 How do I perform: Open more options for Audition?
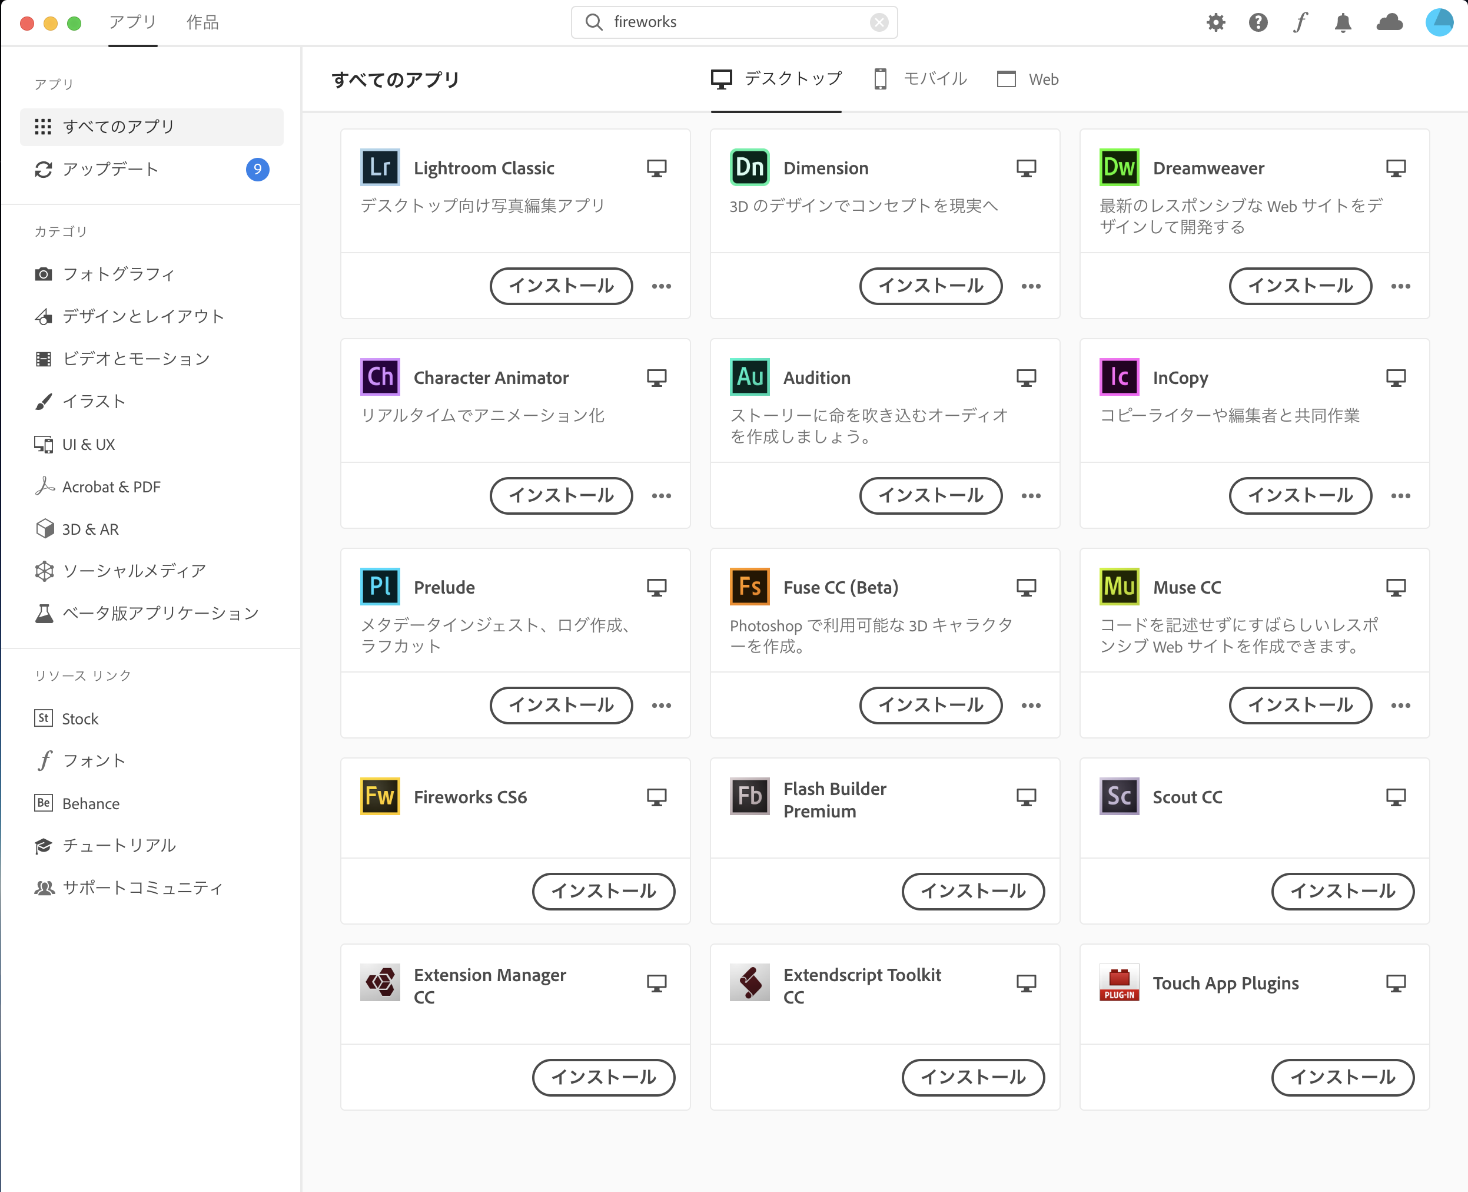[1030, 495]
